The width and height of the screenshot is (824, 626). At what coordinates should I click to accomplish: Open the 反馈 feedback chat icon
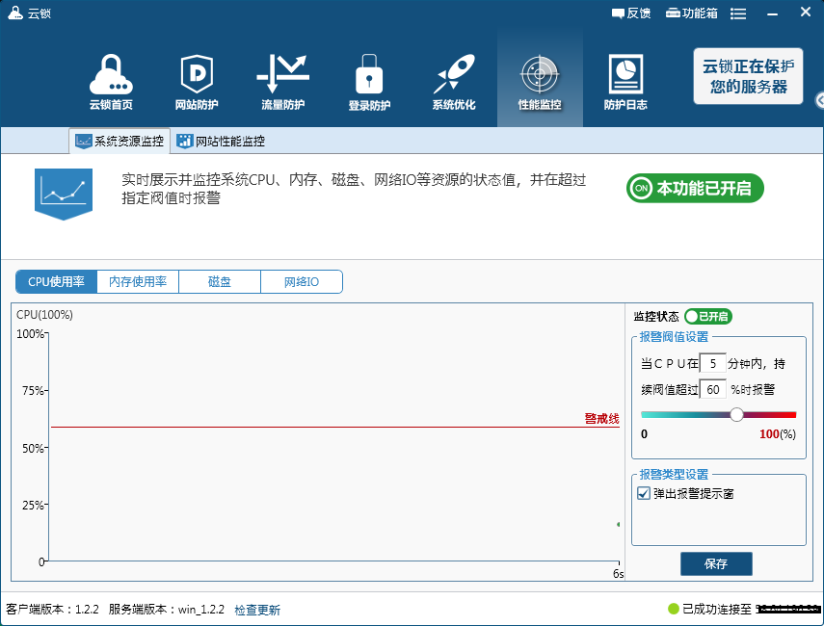click(x=618, y=13)
